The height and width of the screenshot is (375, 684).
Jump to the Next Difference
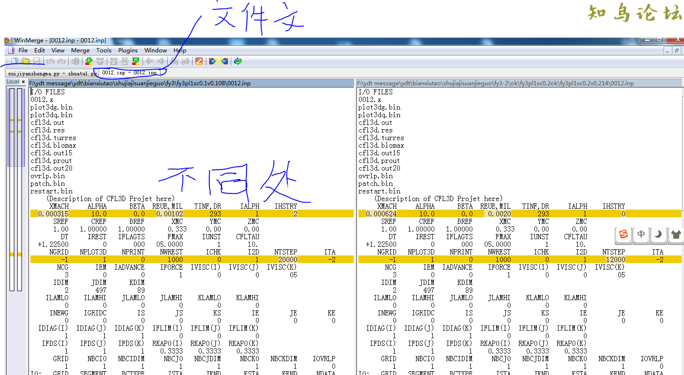89,61
